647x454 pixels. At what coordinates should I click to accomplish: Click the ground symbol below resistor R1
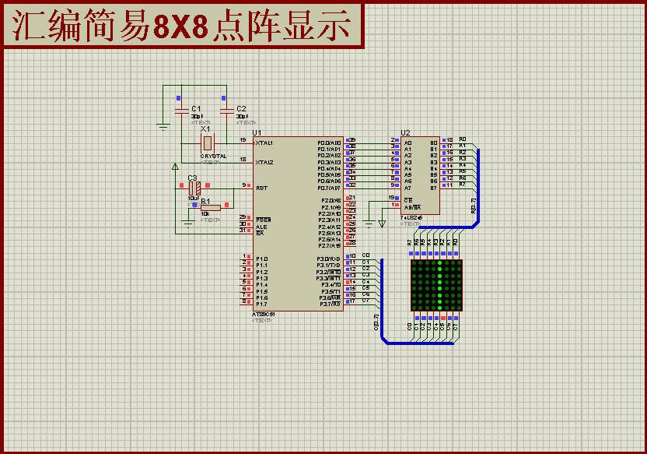coord(188,224)
